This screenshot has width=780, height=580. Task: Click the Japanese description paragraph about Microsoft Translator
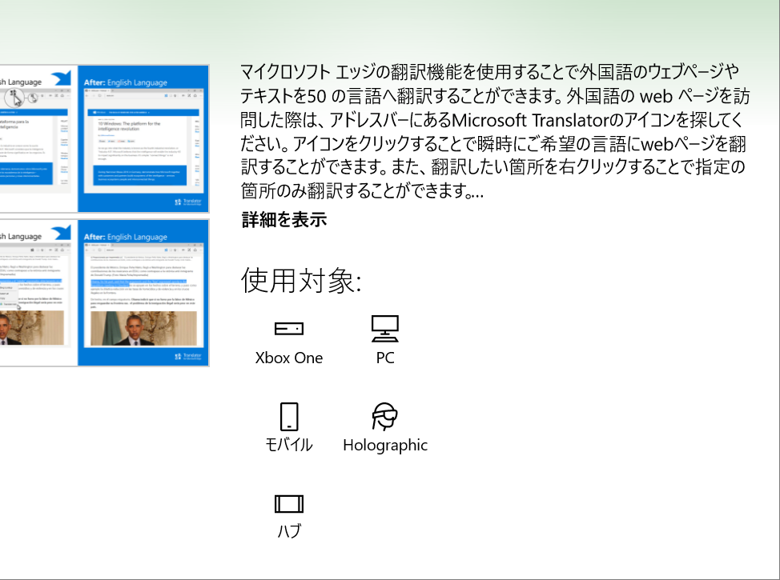pos(495,131)
